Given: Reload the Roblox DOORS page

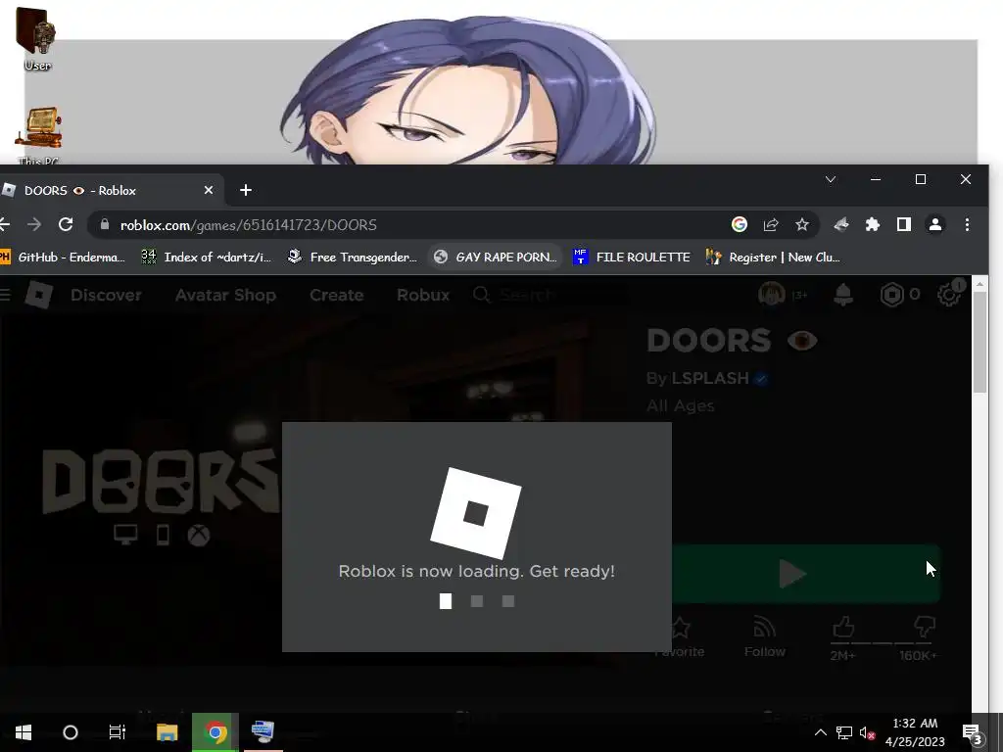Looking at the screenshot, I should (x=66, y=224).
